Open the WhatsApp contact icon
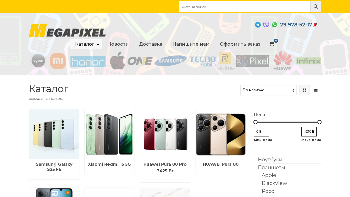 (x=275, y=25)
